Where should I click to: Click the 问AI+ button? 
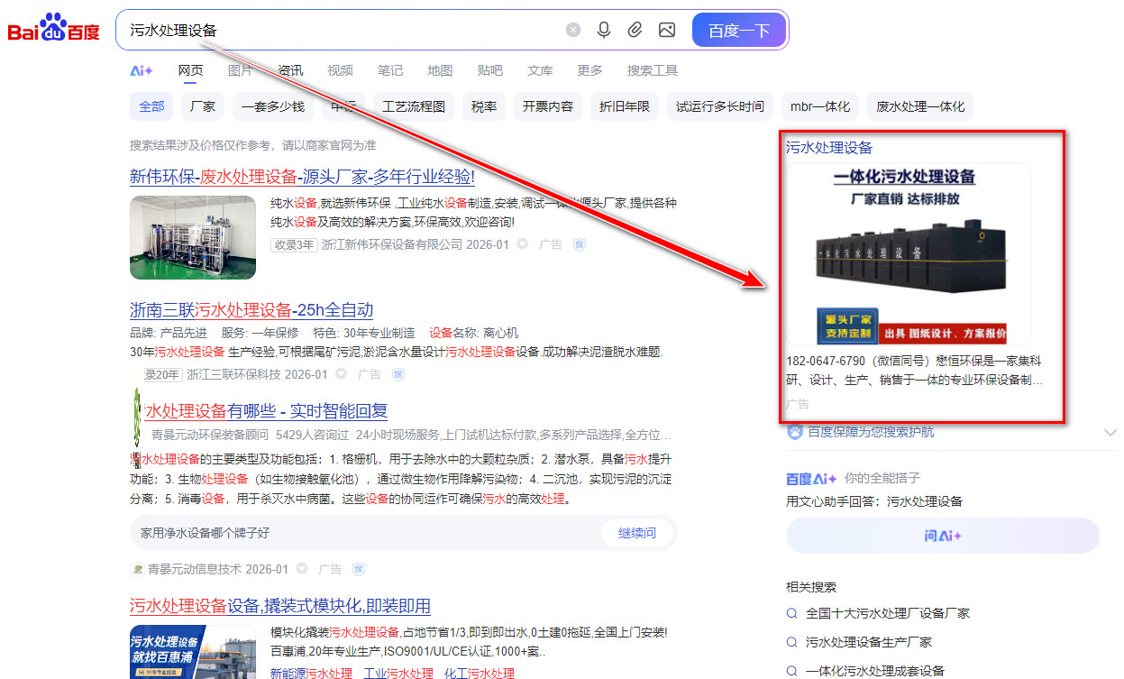pyautogui.click(x=942, y=537)
